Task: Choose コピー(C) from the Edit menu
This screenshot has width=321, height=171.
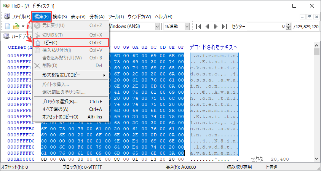Action: coord(70,43)
